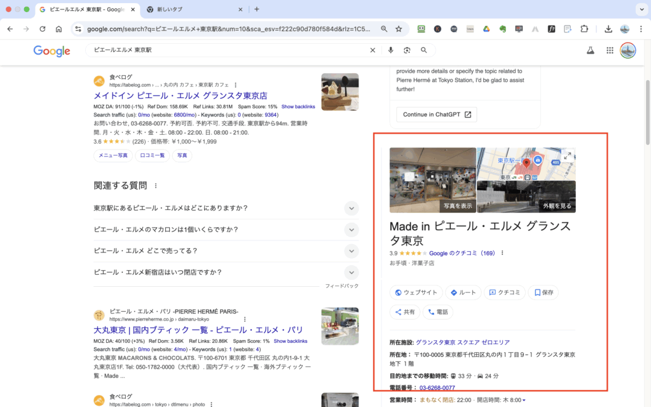Viewport: 651px width, 407px height.
Task: Click the クチコミ review button
Action: tap(504, 293)
